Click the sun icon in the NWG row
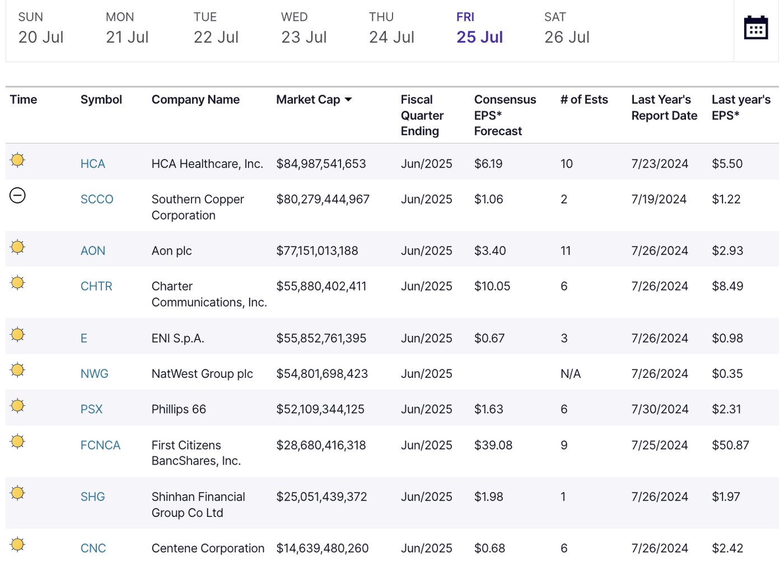Viewport: 784px width, 574px height. point(18,370)
